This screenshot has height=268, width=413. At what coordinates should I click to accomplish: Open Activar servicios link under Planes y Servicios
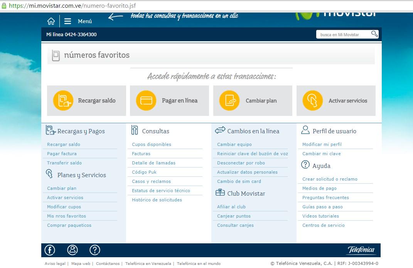click(65, 198)
